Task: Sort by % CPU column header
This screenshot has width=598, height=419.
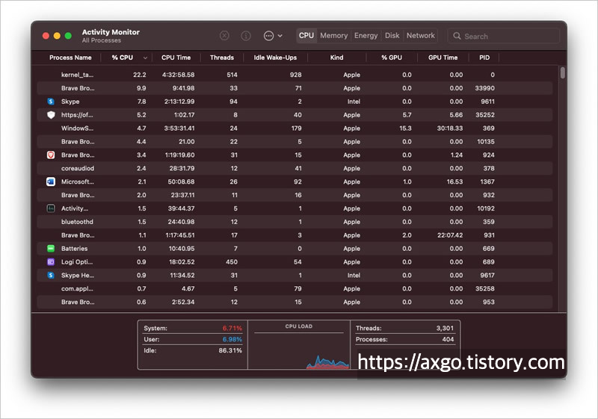Action: click(x=122, y=58)
